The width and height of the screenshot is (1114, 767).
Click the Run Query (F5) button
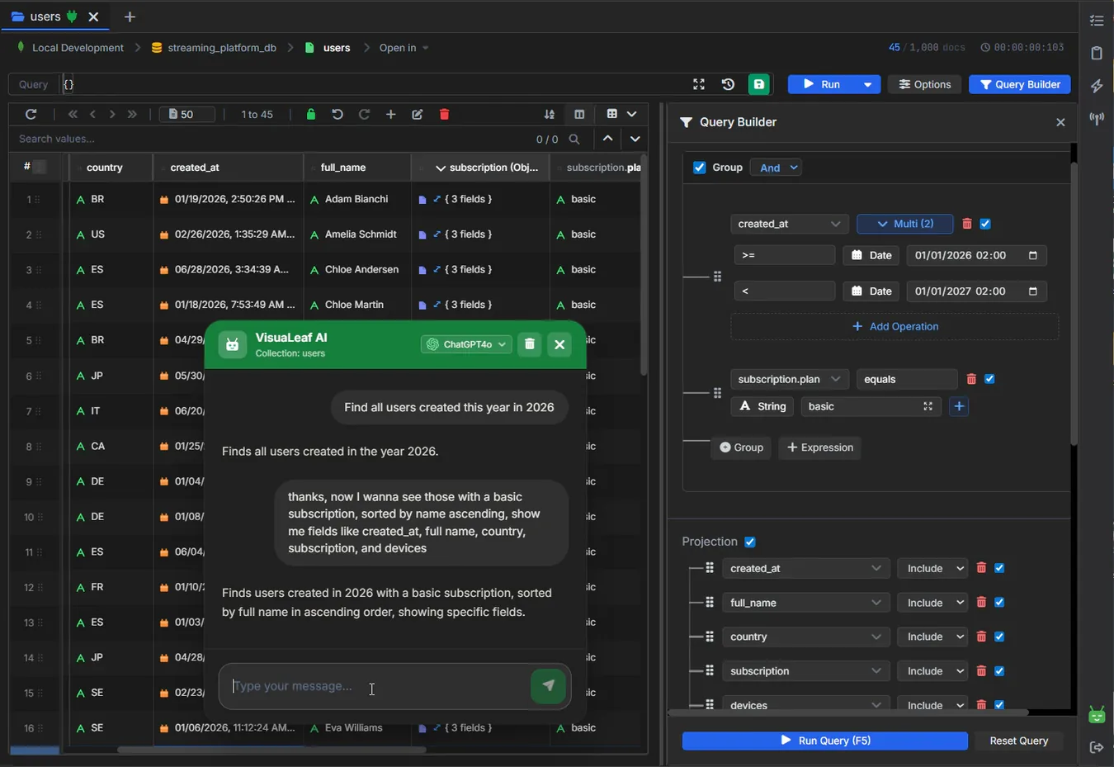pyautogui.click(x=825, y=741)
